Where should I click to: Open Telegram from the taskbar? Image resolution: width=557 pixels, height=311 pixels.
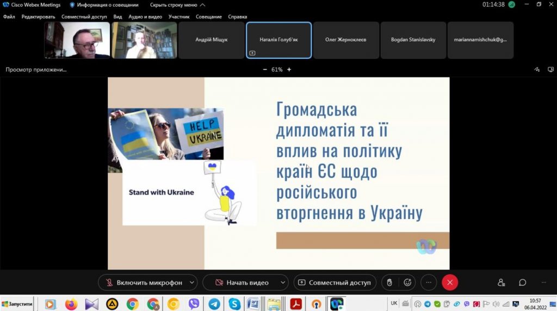tap(214, 304)
